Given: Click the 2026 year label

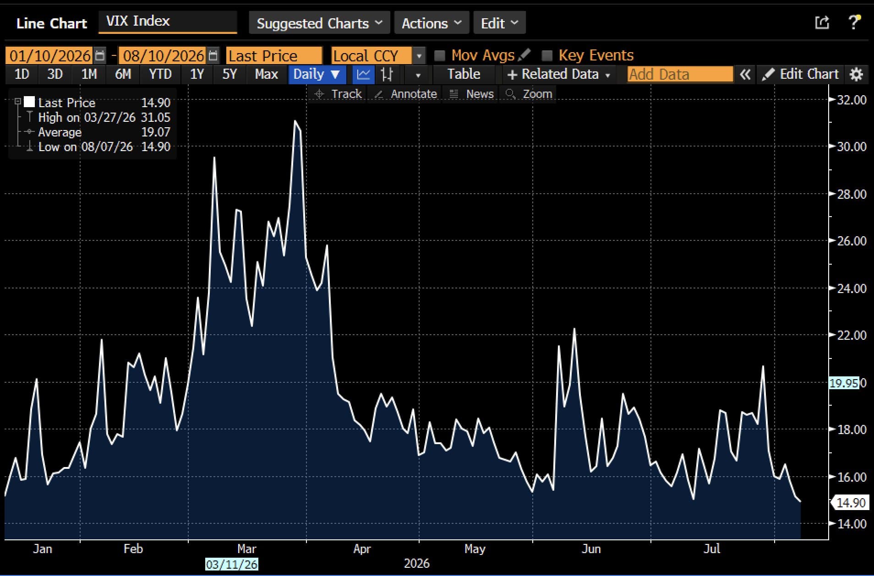Looking at the screenshot, I should pos(417,563).
